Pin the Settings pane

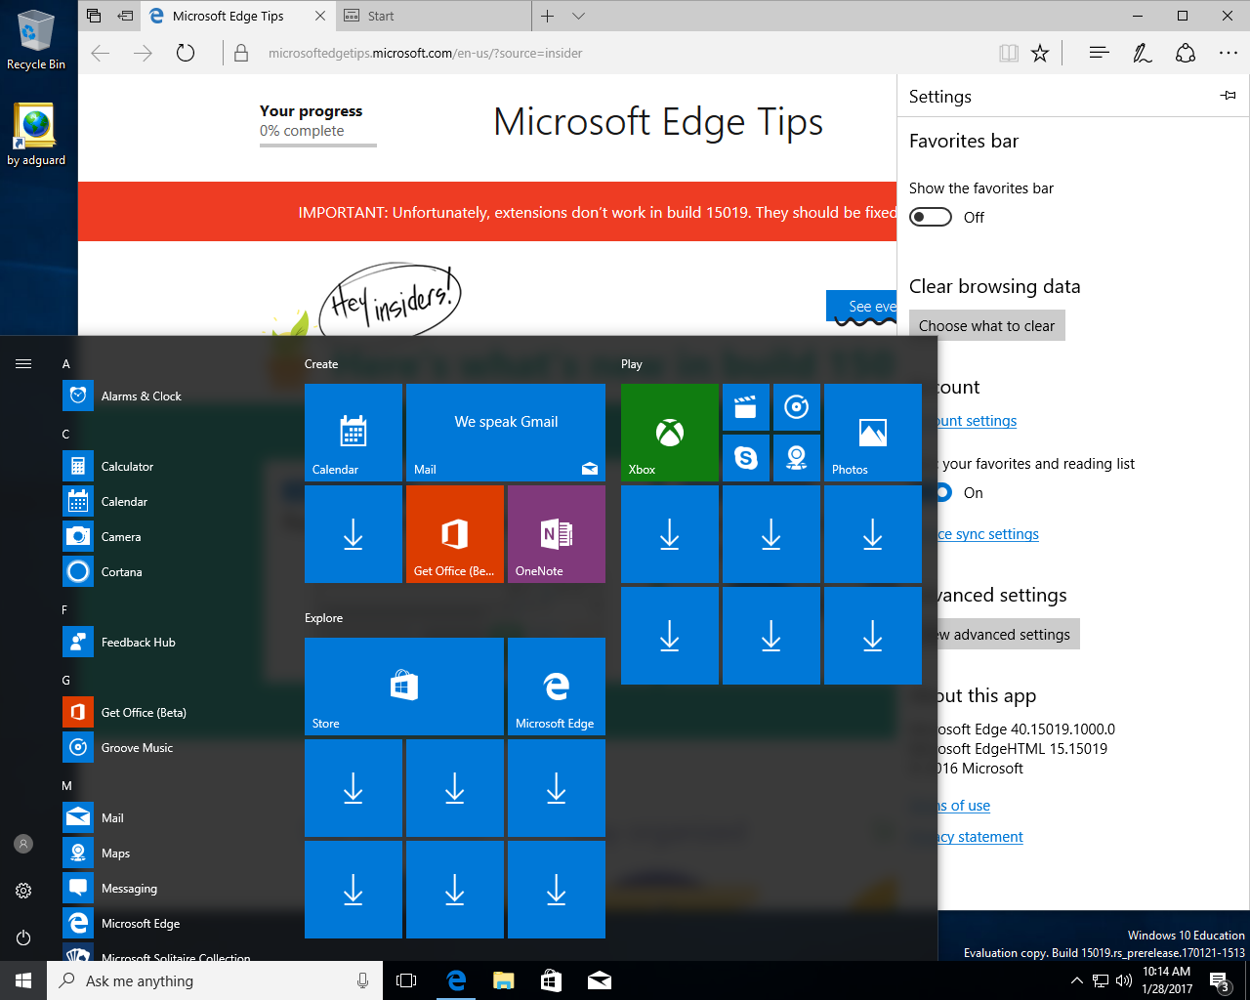point(1229,96)
